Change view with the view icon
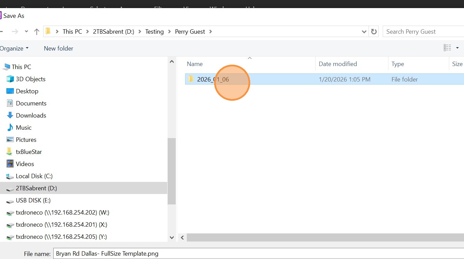This screenshot has height=259, width=464. tap(447, 48)
